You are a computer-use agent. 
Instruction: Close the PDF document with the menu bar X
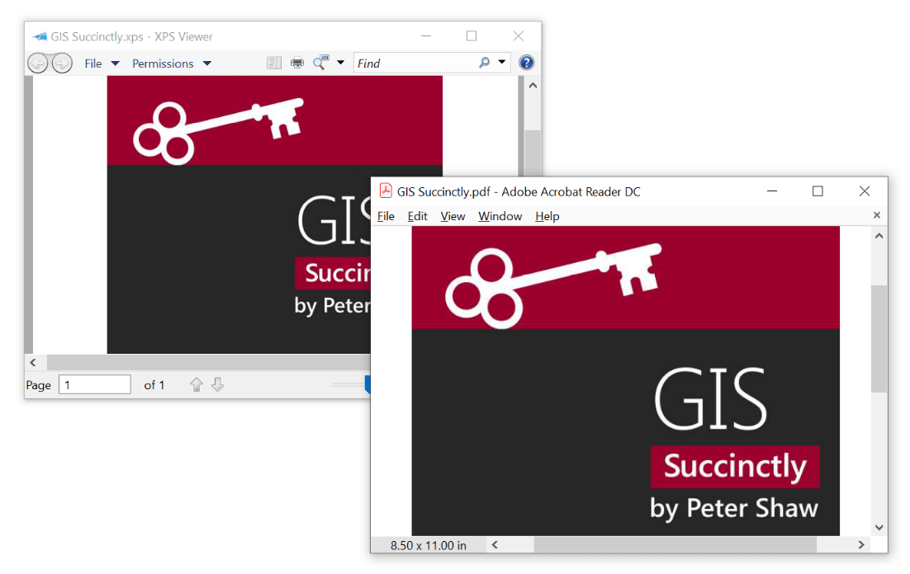(876, 215)
